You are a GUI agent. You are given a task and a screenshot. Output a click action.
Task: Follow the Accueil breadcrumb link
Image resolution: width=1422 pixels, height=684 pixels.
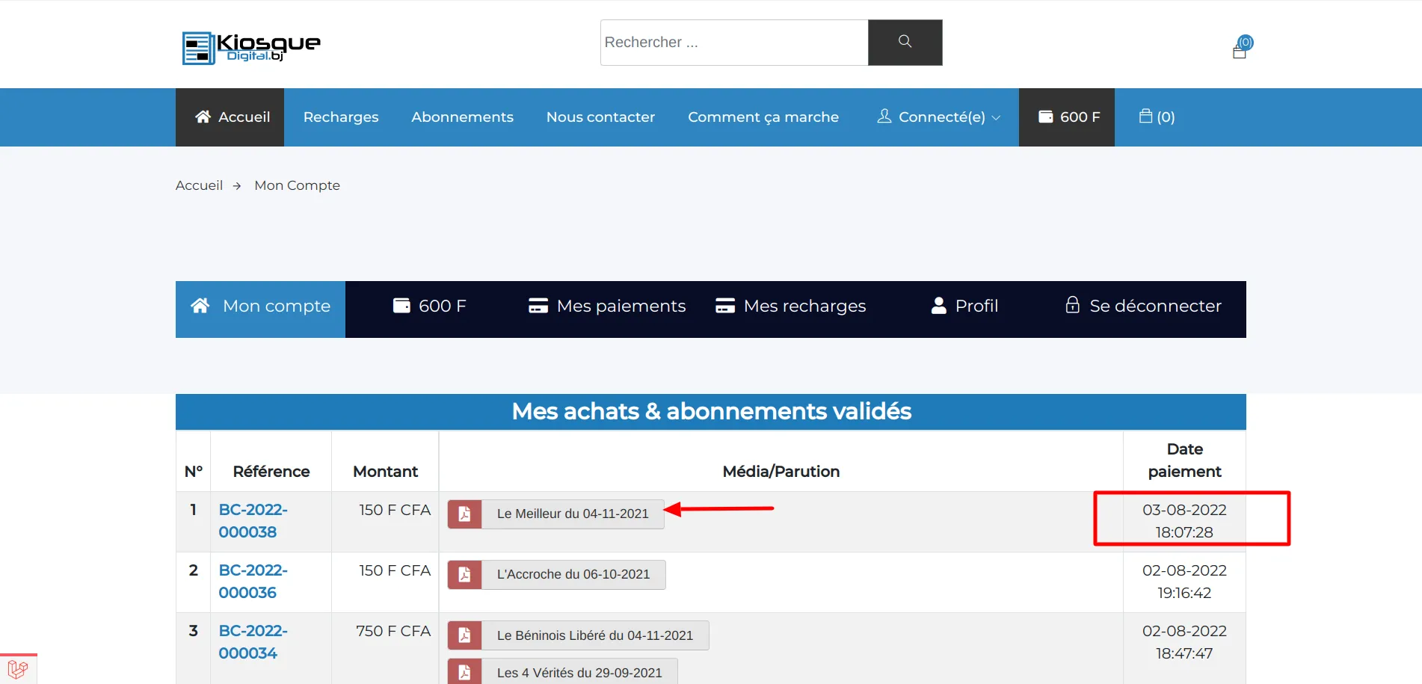[199, 185]
